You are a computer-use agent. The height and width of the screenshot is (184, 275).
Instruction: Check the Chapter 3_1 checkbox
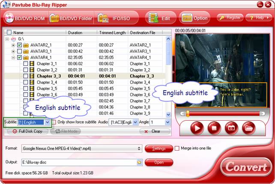[x=26, y=63]
